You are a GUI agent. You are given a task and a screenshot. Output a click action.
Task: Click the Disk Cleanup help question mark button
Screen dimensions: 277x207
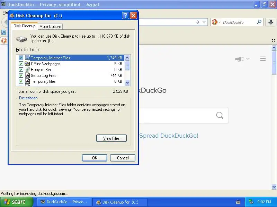[x=125, y=16]
